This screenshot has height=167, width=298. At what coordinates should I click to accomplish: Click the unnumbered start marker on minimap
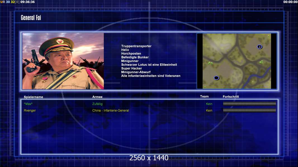pos(216,78)
